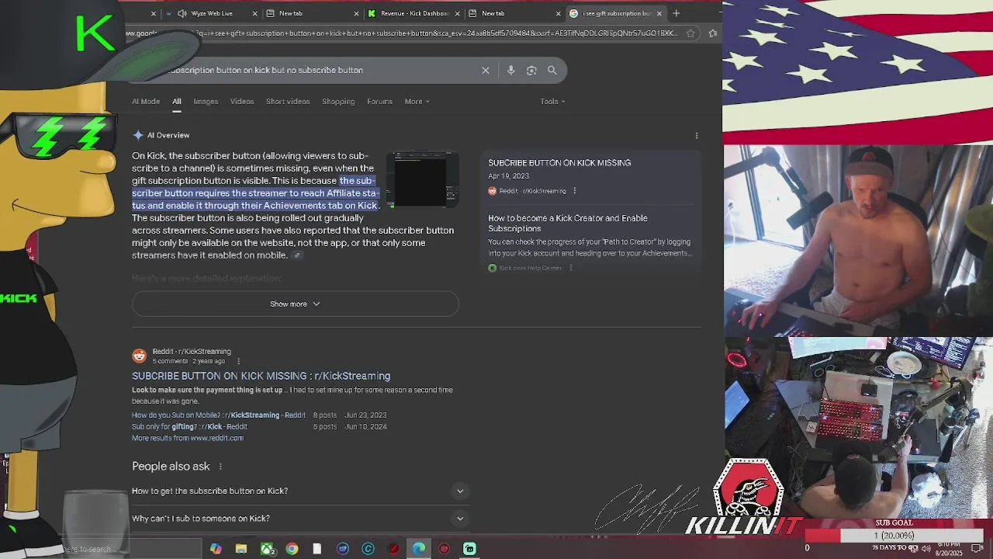The height and width of the screenshot is (559, 993).
Task: Open About this result for Reddit
Action: pos(238,361)
